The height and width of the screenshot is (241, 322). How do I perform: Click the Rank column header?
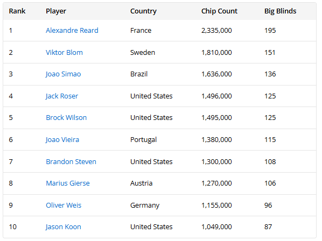tap(17, 11)
